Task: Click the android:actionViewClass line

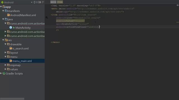Action: 78,27
